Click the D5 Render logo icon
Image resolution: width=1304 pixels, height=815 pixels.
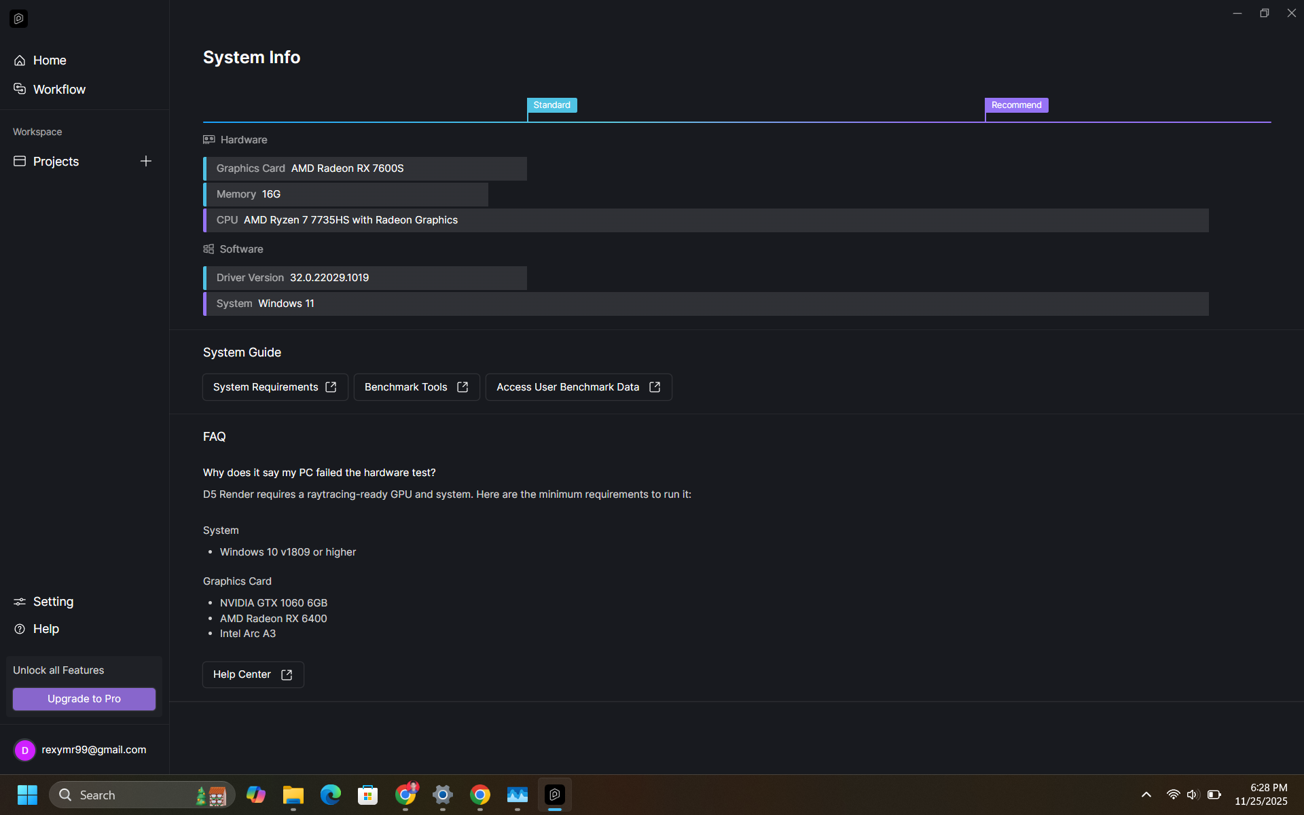[x=19, y=19]
